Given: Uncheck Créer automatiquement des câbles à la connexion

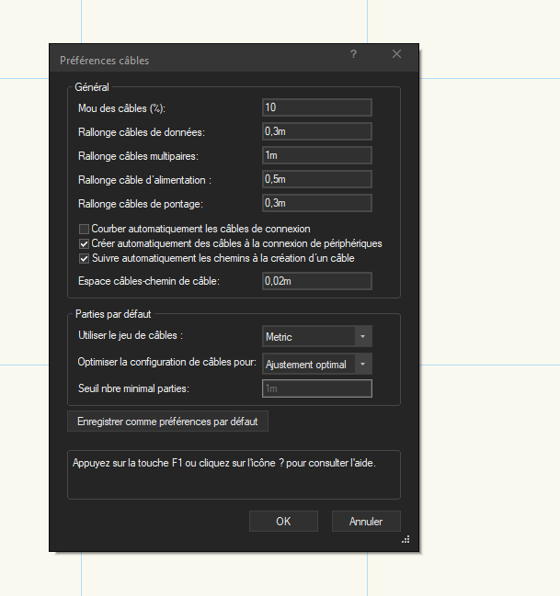Looking at the screenshot, I should (84, 243).
